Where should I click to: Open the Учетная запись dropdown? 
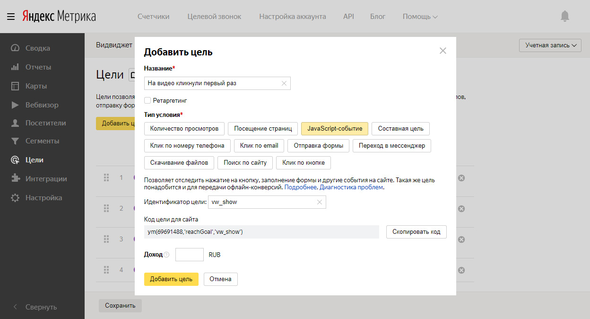(550, 45)
